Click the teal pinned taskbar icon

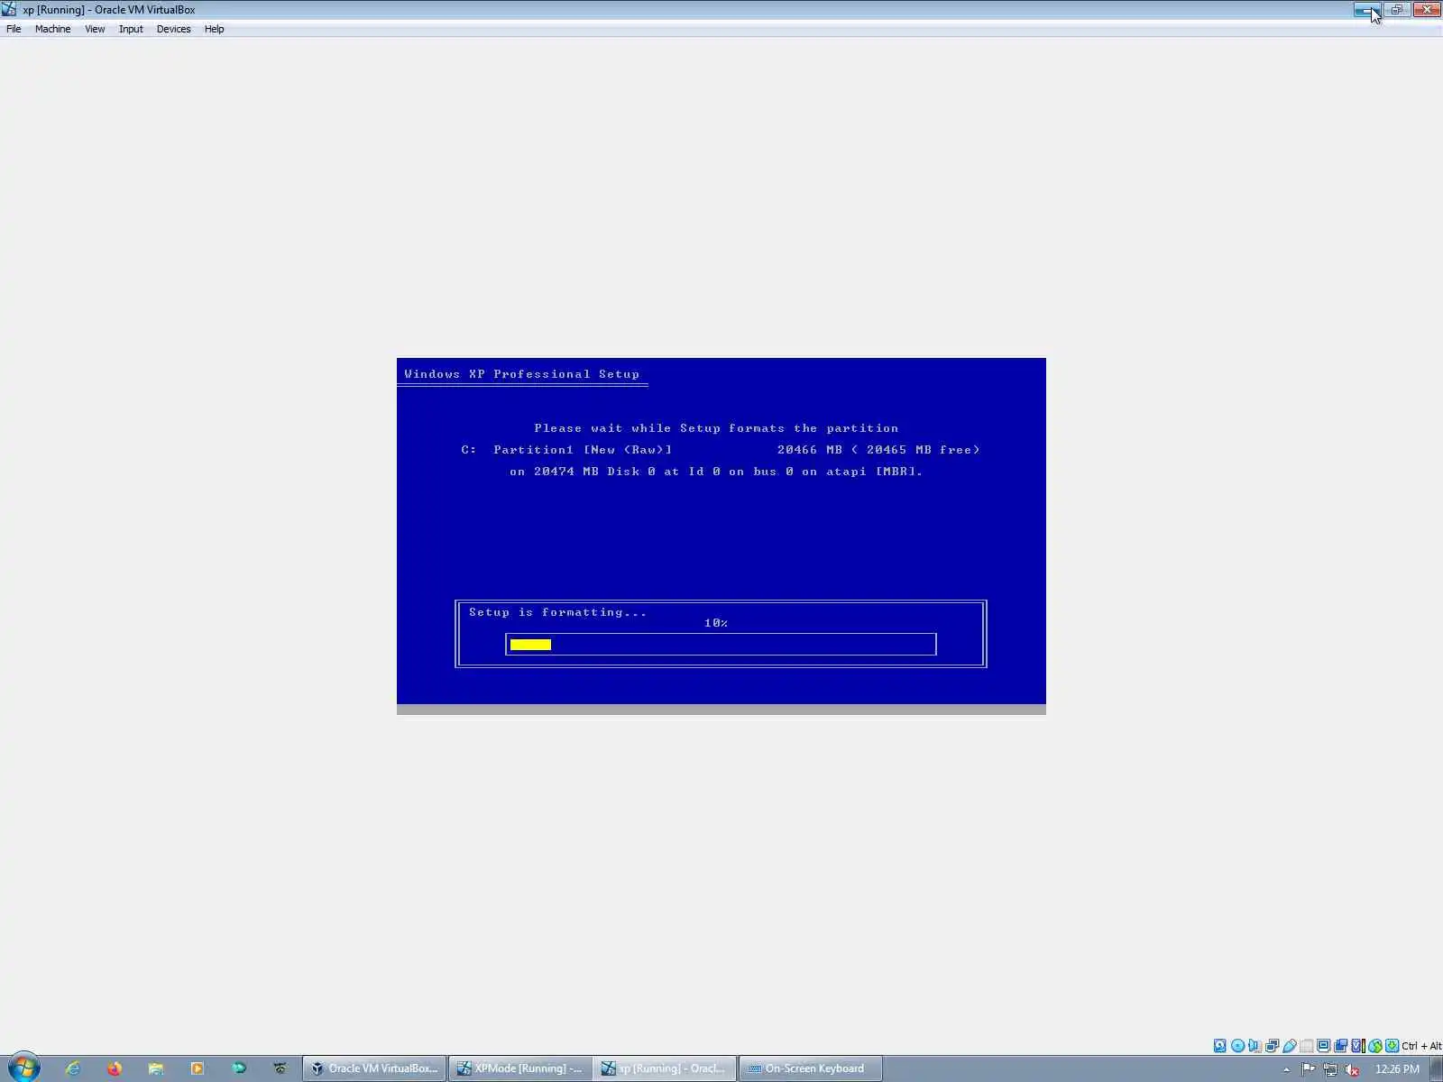pyautogui.click(x=239, y=1068)
